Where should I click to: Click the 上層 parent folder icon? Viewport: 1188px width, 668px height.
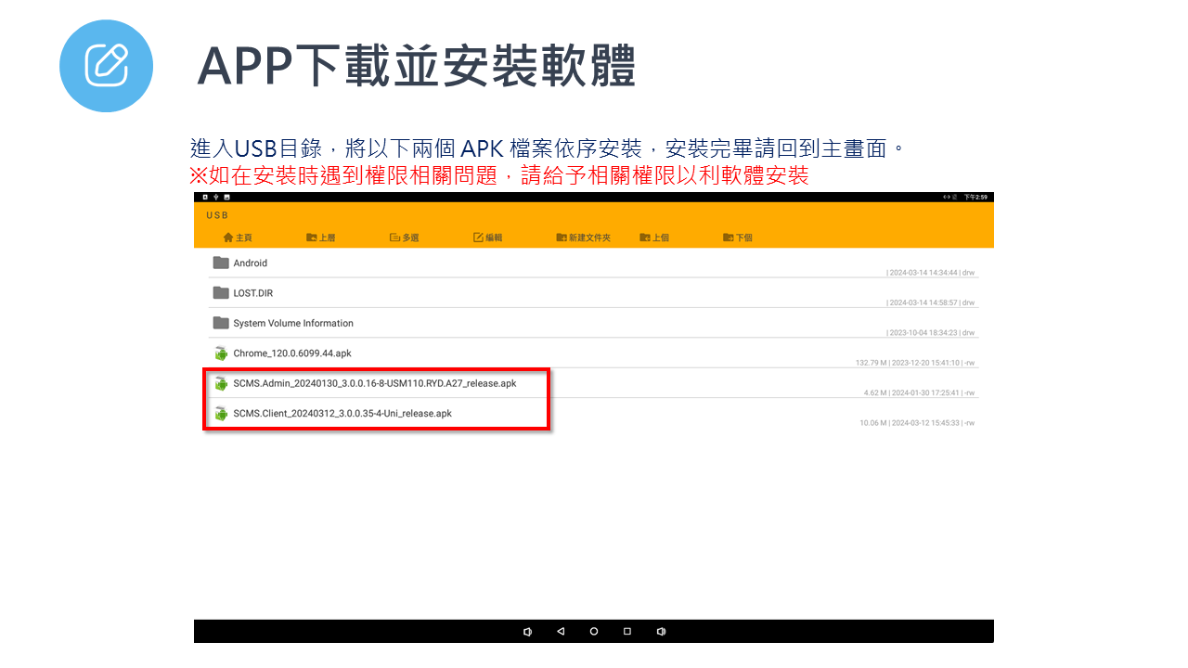coord(314,238)
